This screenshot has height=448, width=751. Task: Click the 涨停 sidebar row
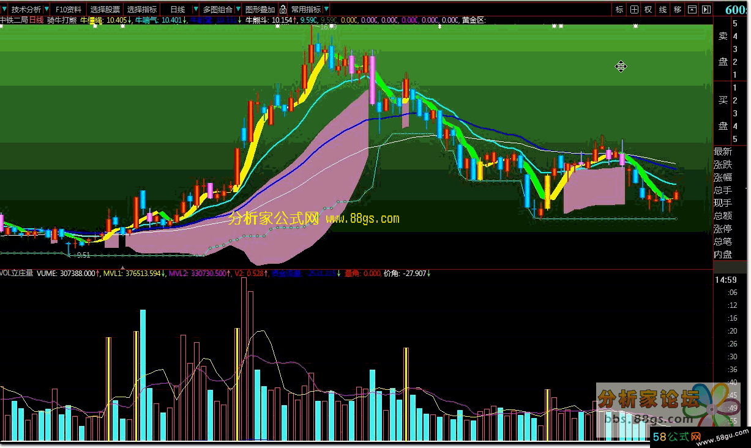click(723, 228)
